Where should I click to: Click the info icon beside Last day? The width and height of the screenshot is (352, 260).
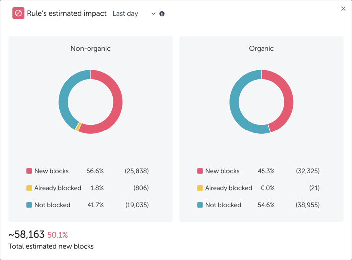162,14
